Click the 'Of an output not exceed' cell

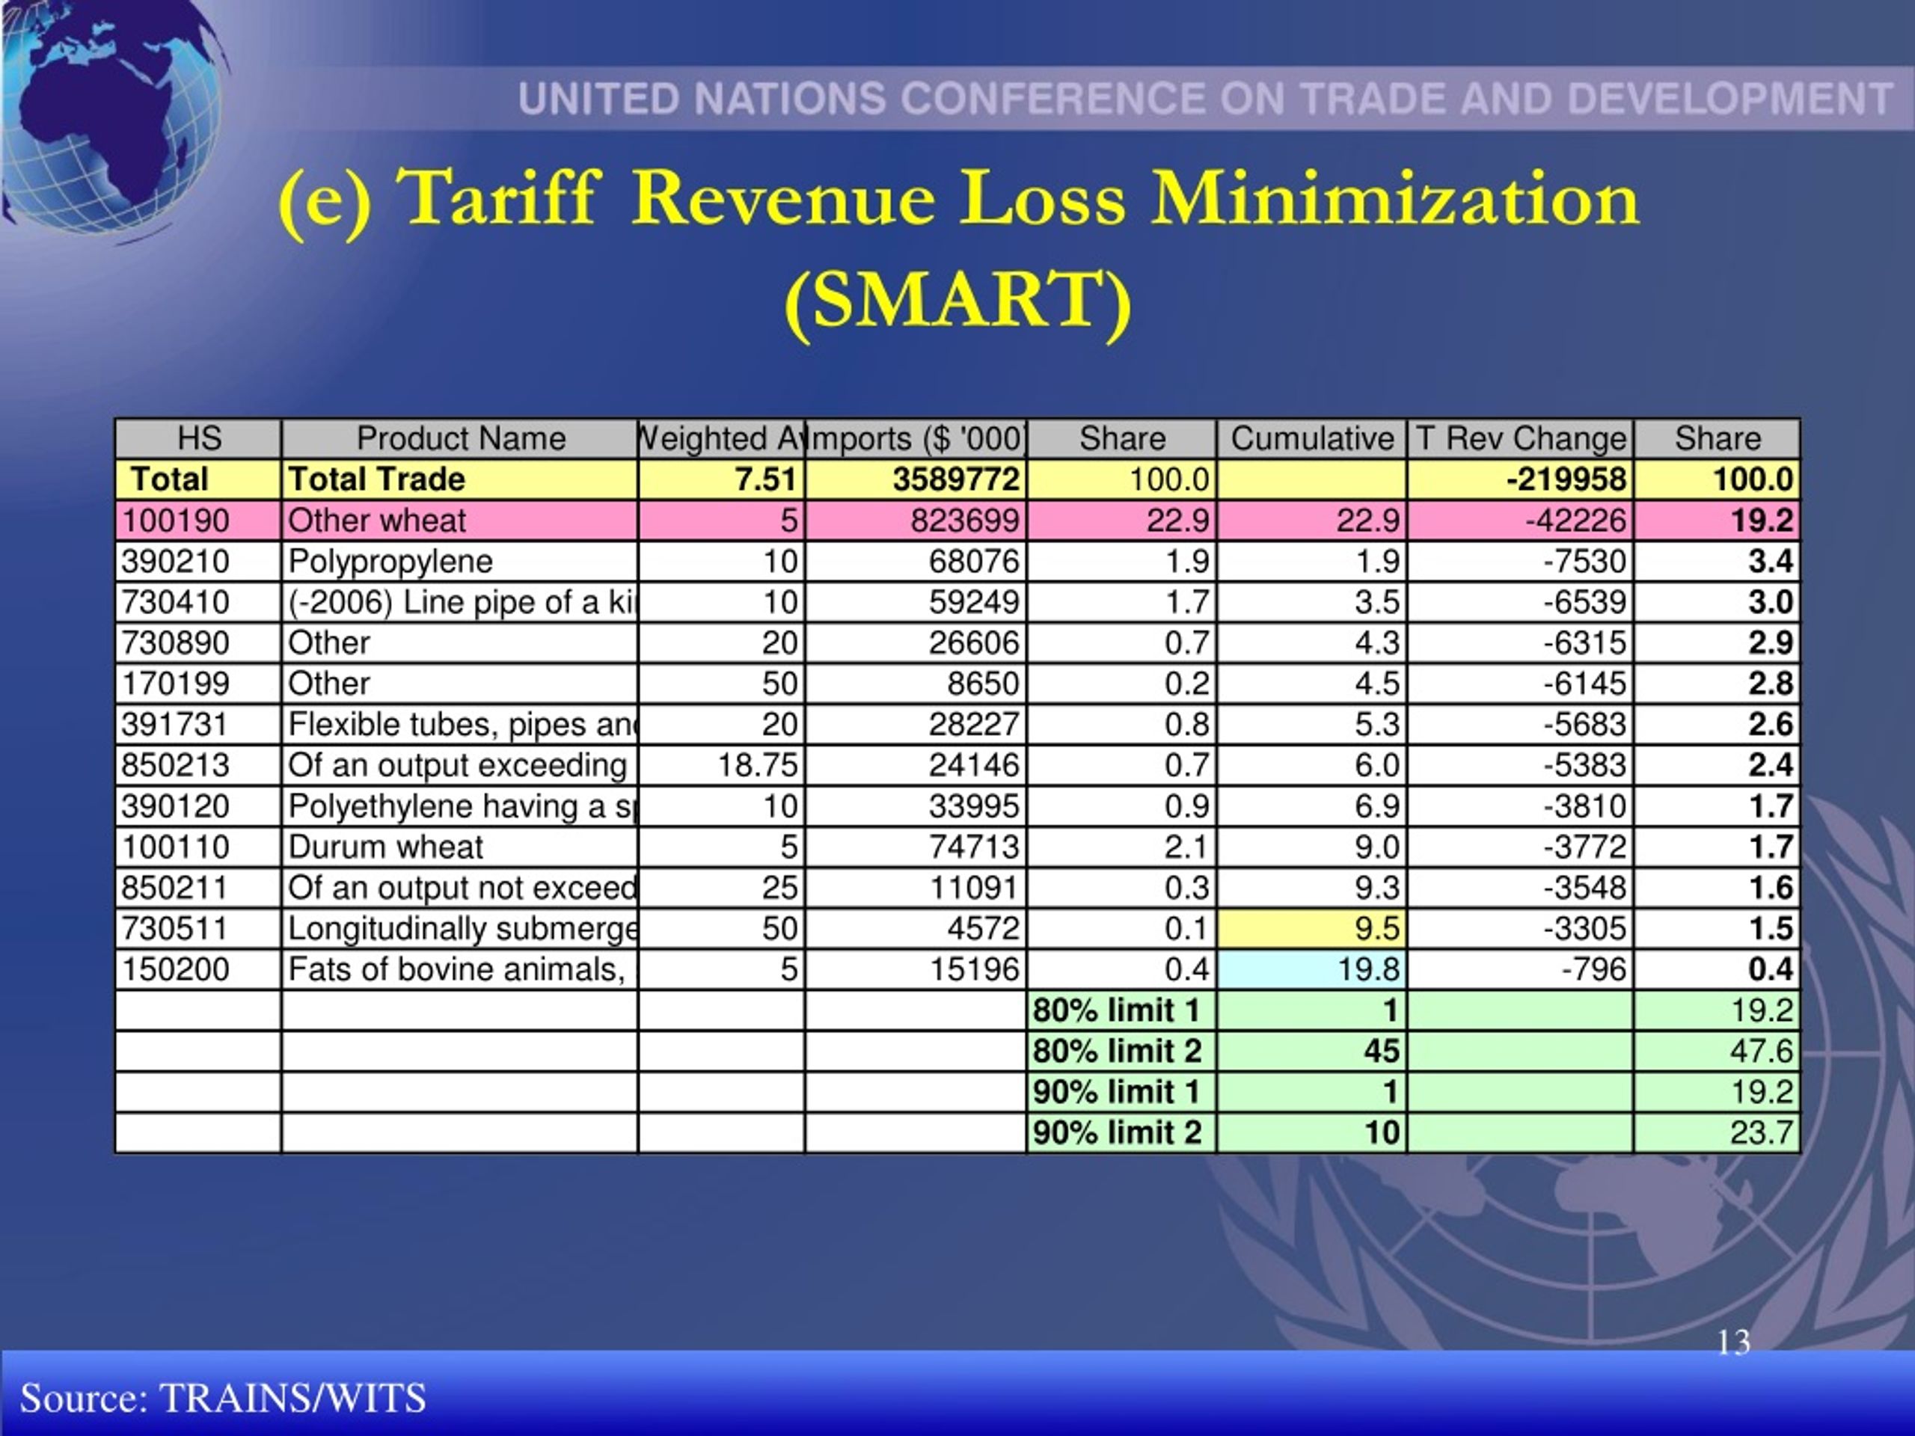(460, 887)
